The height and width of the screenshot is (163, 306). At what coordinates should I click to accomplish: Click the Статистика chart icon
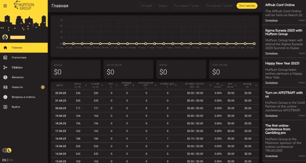click(x=5, y=58)
